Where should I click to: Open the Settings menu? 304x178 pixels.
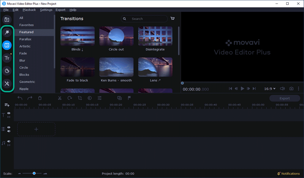click(46, 10)
